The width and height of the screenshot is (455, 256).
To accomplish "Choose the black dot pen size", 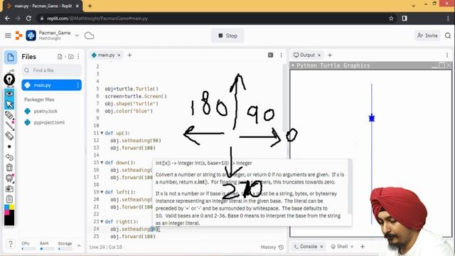I will pyautogui.click(x=9, y=146).
